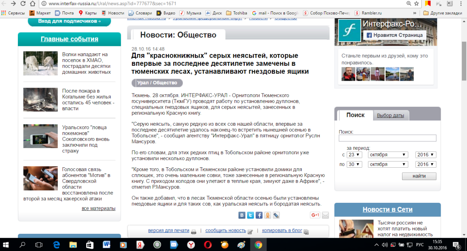Click the browser address bar

coord(223,4)
